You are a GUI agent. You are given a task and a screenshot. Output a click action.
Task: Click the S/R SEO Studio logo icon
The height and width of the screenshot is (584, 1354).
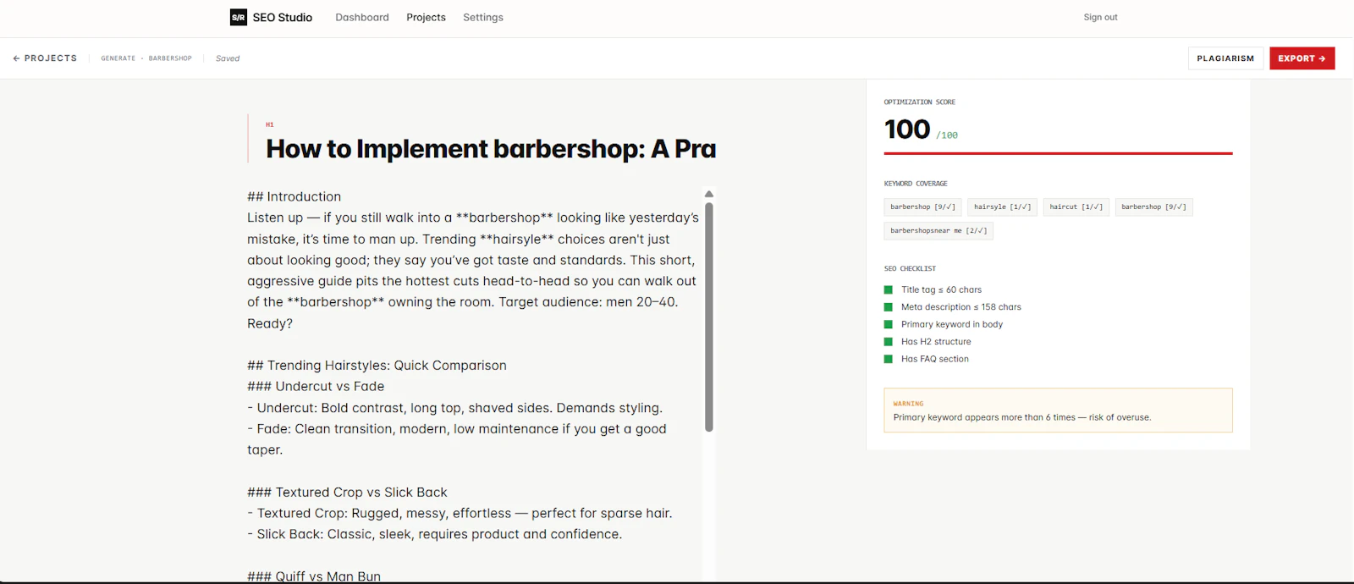pos(239,17)
